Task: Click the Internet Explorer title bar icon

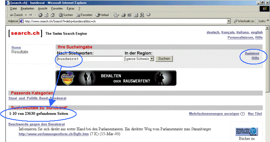Action: coord(8,3)
